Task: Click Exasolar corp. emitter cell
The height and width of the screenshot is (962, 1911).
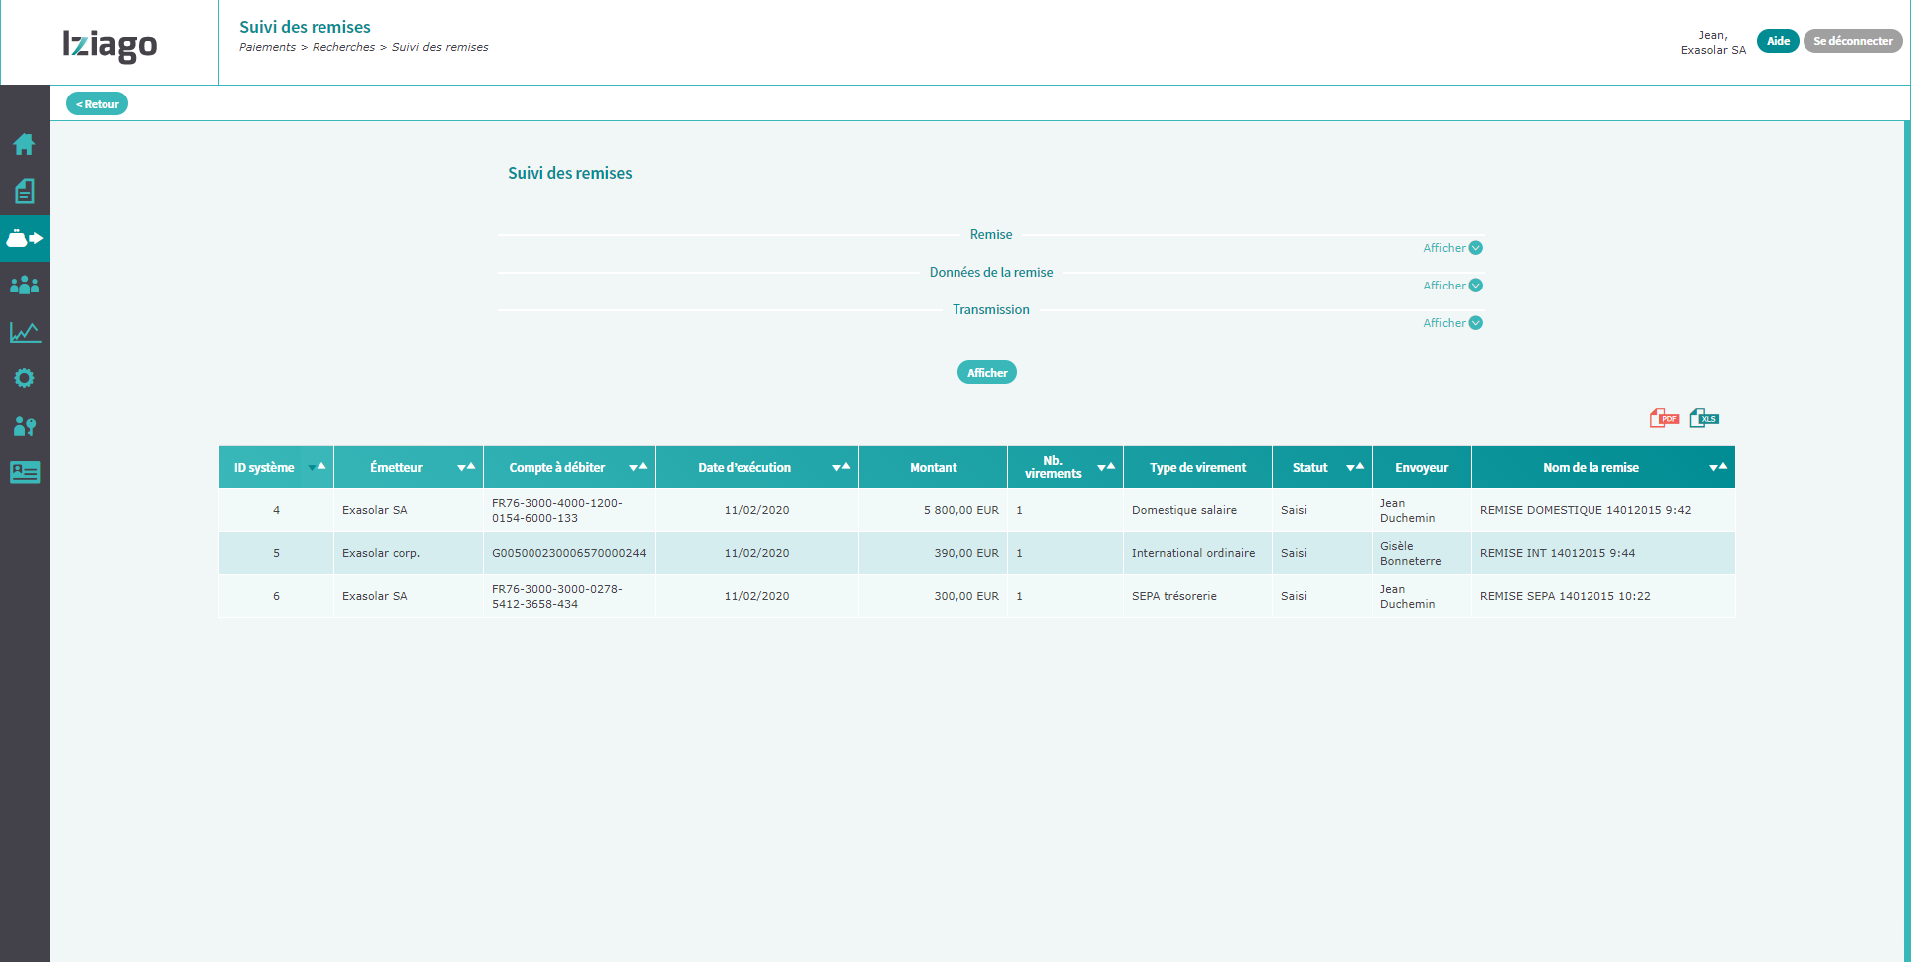Action: [381, 553]
